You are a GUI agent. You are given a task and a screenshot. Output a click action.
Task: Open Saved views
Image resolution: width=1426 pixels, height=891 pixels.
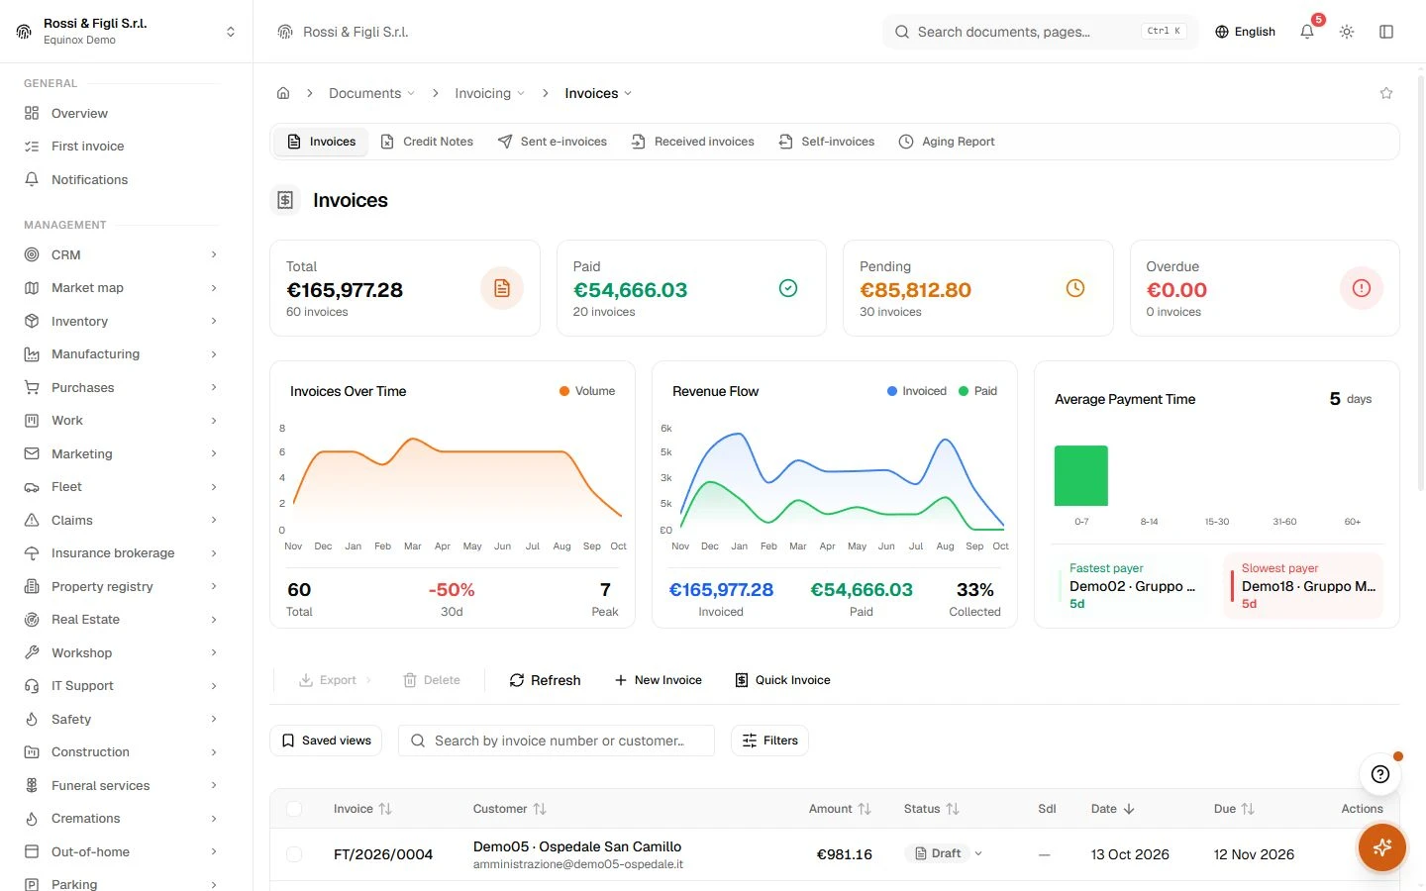coord(326,741)
